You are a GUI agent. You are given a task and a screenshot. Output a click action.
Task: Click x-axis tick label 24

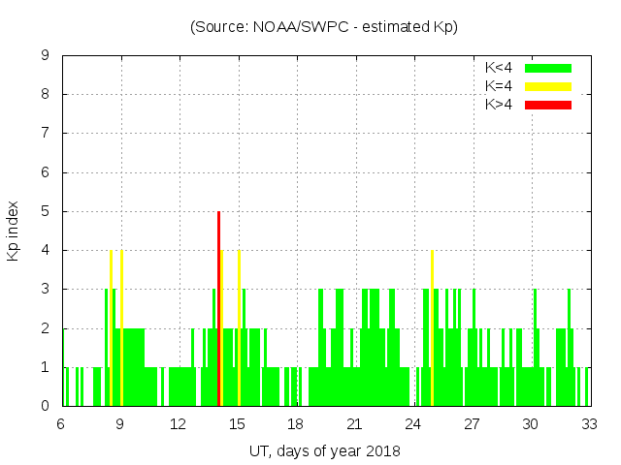pos(412,424)
